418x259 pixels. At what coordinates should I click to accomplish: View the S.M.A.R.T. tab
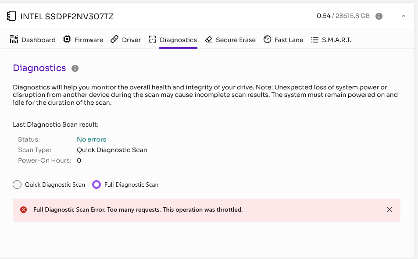[x=336, y=40]
